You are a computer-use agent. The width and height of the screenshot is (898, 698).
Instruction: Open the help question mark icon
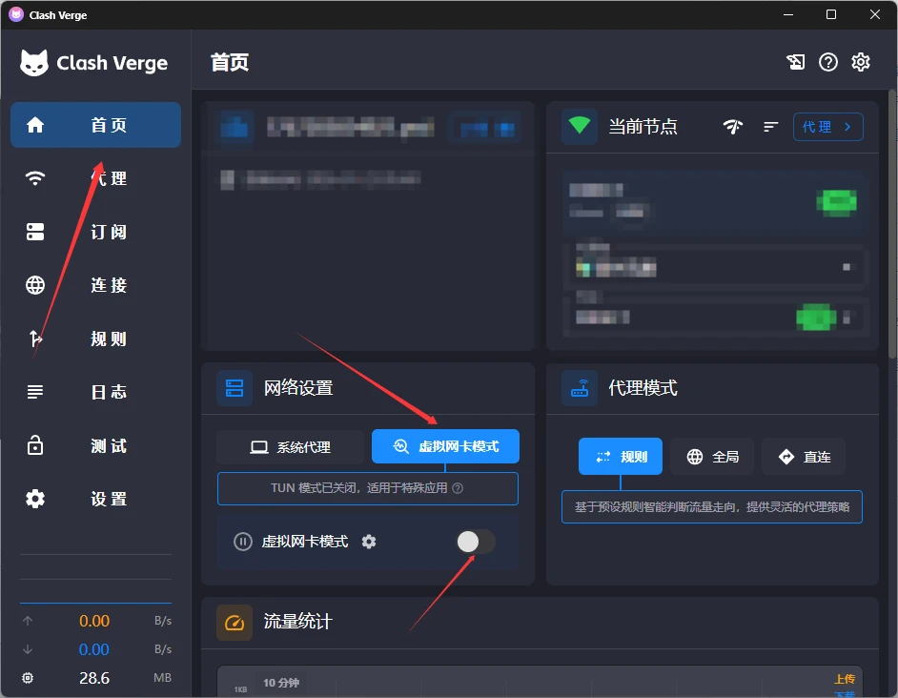pyautogui.click(x=828, y=62)
